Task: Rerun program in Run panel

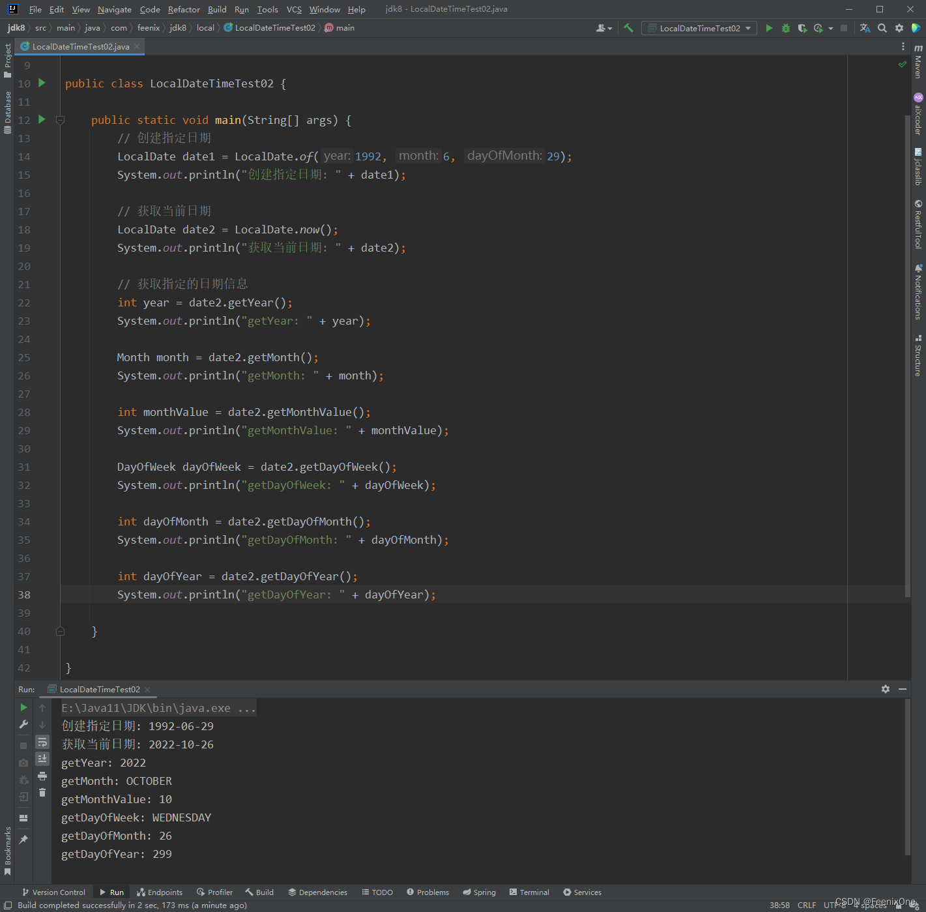Action: tap(23, 707)
